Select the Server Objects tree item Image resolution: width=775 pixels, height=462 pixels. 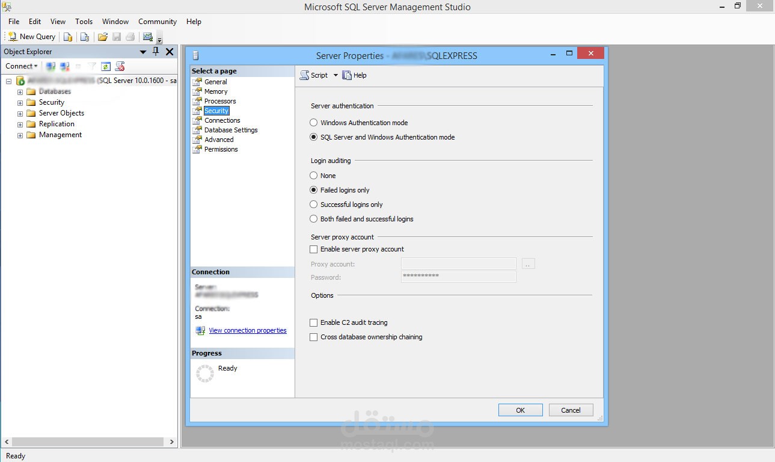[61, 113]
